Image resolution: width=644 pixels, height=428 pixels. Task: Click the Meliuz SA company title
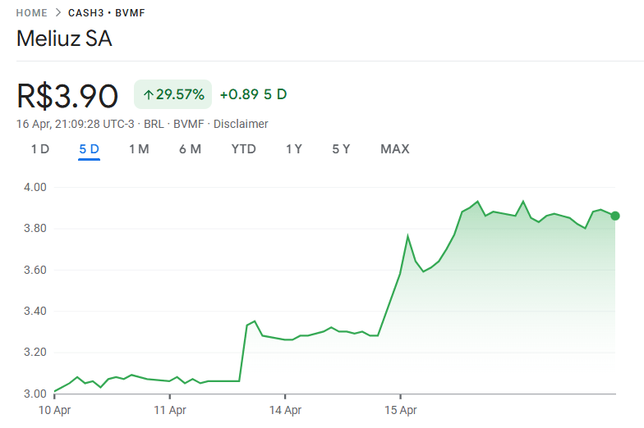coord(64,39)
